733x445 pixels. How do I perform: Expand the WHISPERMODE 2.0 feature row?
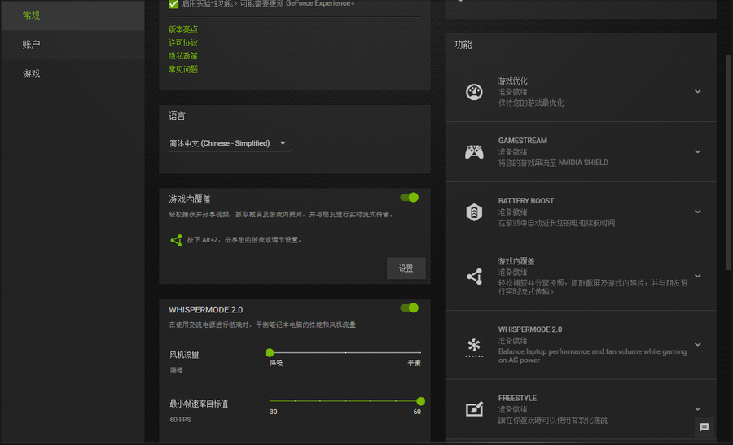697,345
